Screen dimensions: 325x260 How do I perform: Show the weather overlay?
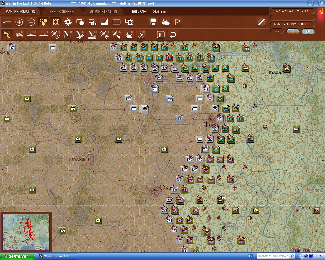[165, 22]
